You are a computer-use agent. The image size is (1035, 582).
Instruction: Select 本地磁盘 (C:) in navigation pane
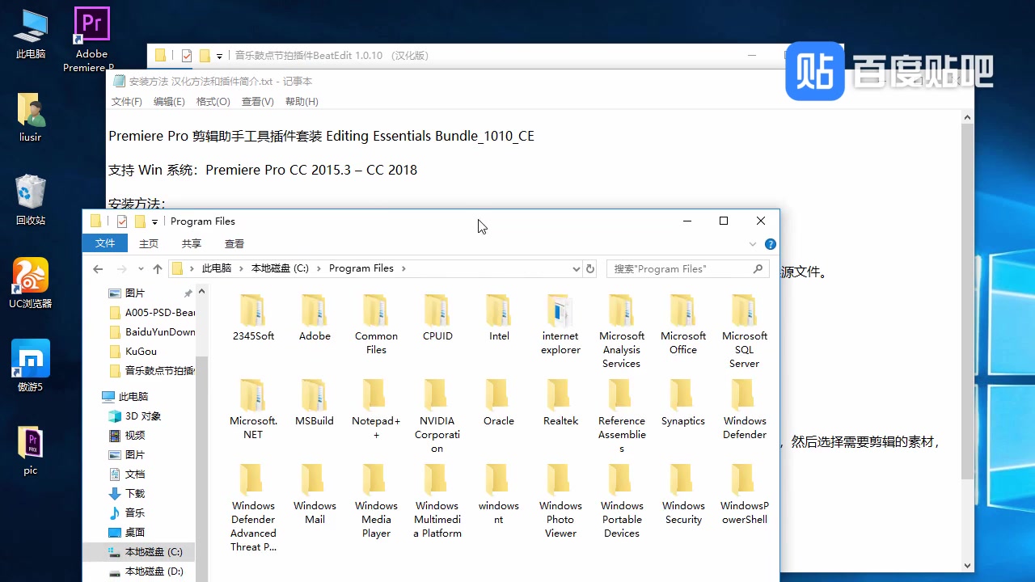tap(139, 552)
